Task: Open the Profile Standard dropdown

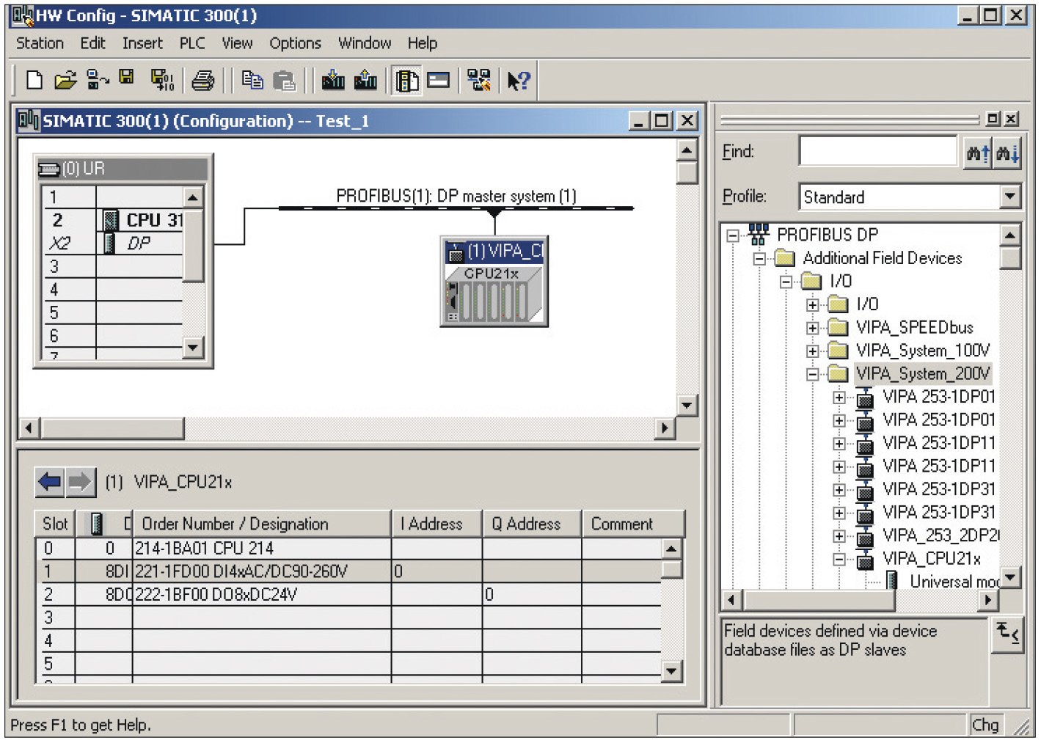Action: point(1010,197)
